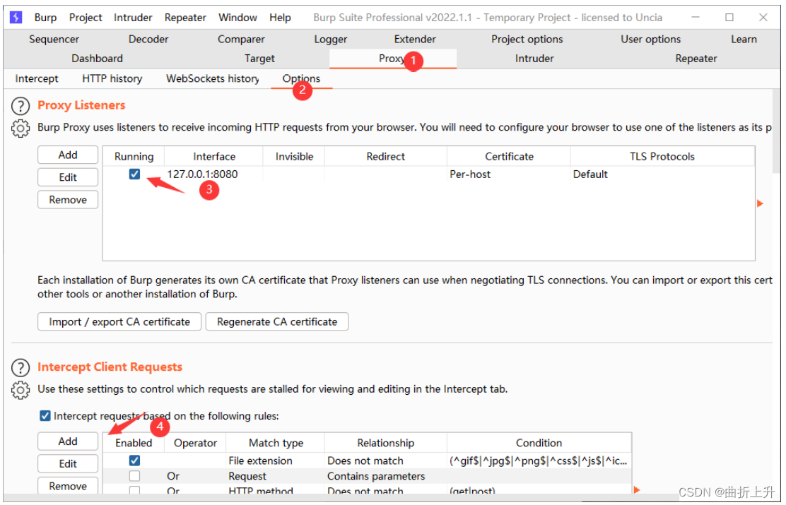
Task: Enable the Request Contains parameters rule
Action: (x=134, y=477)
